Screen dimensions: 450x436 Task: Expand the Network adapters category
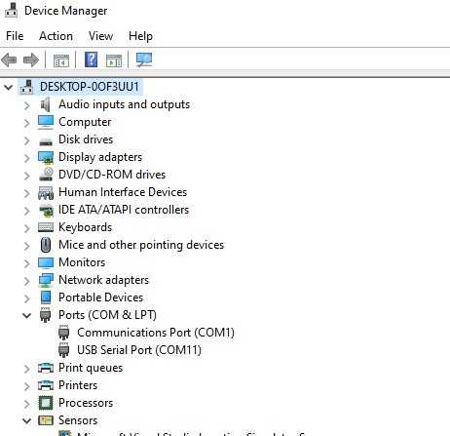pos(27,281)
